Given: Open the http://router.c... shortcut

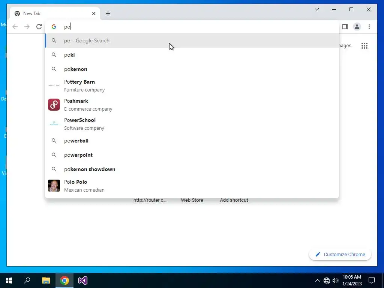Looking at the screenshot, I should (150, 200).
